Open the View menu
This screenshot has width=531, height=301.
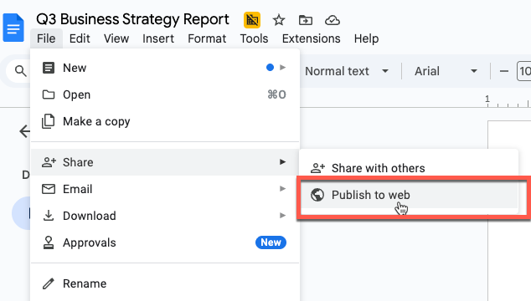tap(116, 38)
